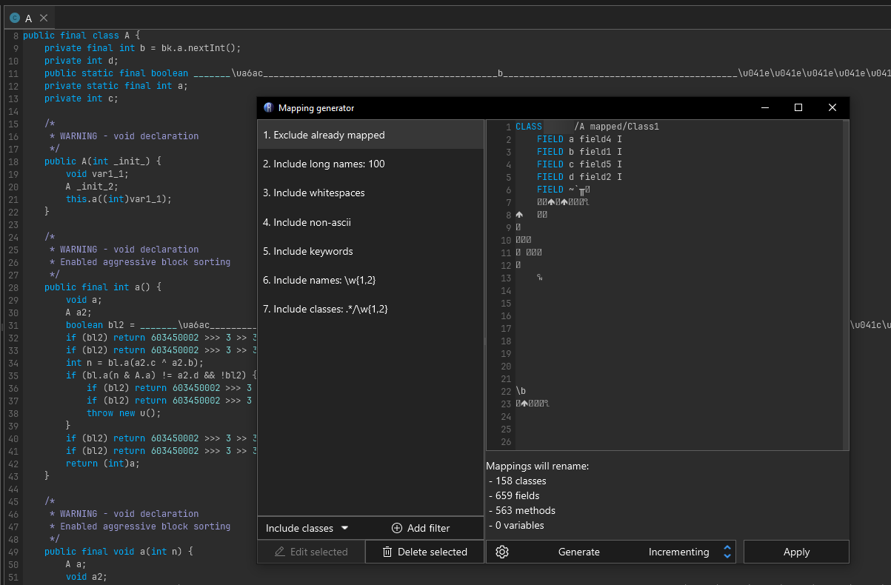Click the 'FIELD c field5 I' mapping line
Image resolution: width=891 pixels, height=585 pixels.
[579, 164]
